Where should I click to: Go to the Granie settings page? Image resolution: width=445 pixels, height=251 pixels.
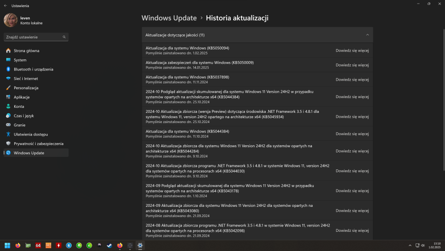pyautogui.click(x=36, y=125)
